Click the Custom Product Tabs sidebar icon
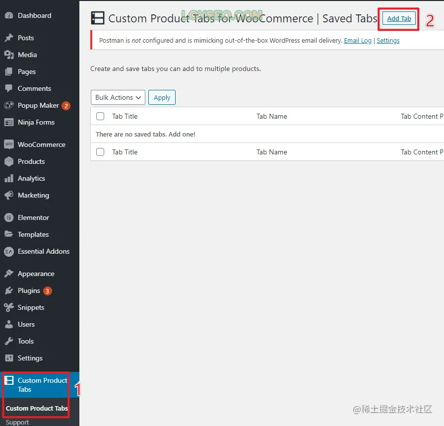This screenshot has height=426, width=444. 9,380
